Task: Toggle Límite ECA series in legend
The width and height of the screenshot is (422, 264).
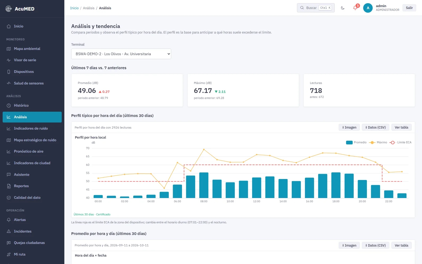Action: (400, 143)
